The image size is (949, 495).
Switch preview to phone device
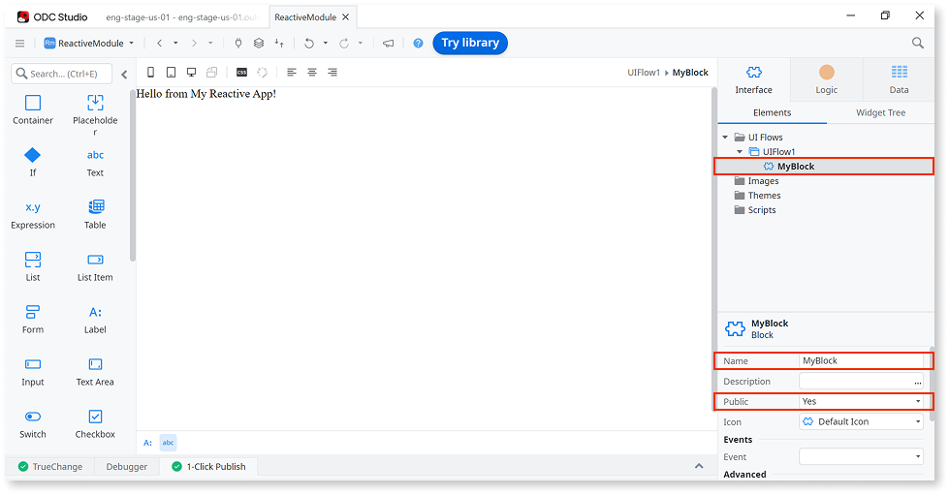(x=150, y=72)
